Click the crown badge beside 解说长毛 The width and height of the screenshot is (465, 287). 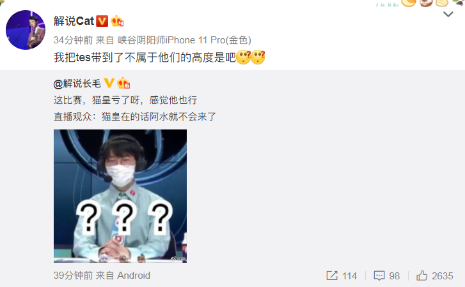[x=123, y=84]
